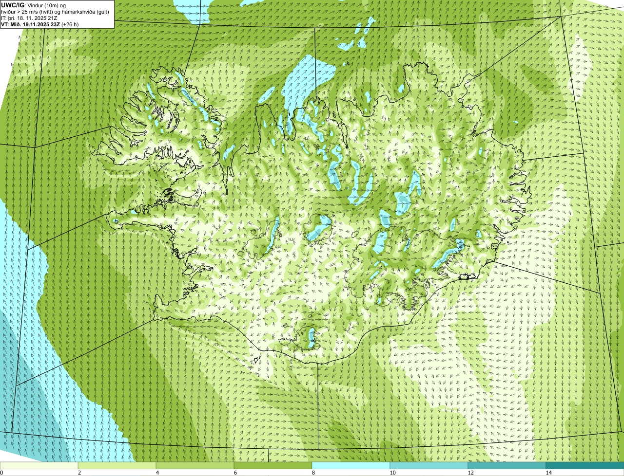Click the legend color segment between 4 and 6

pos(195,465)
